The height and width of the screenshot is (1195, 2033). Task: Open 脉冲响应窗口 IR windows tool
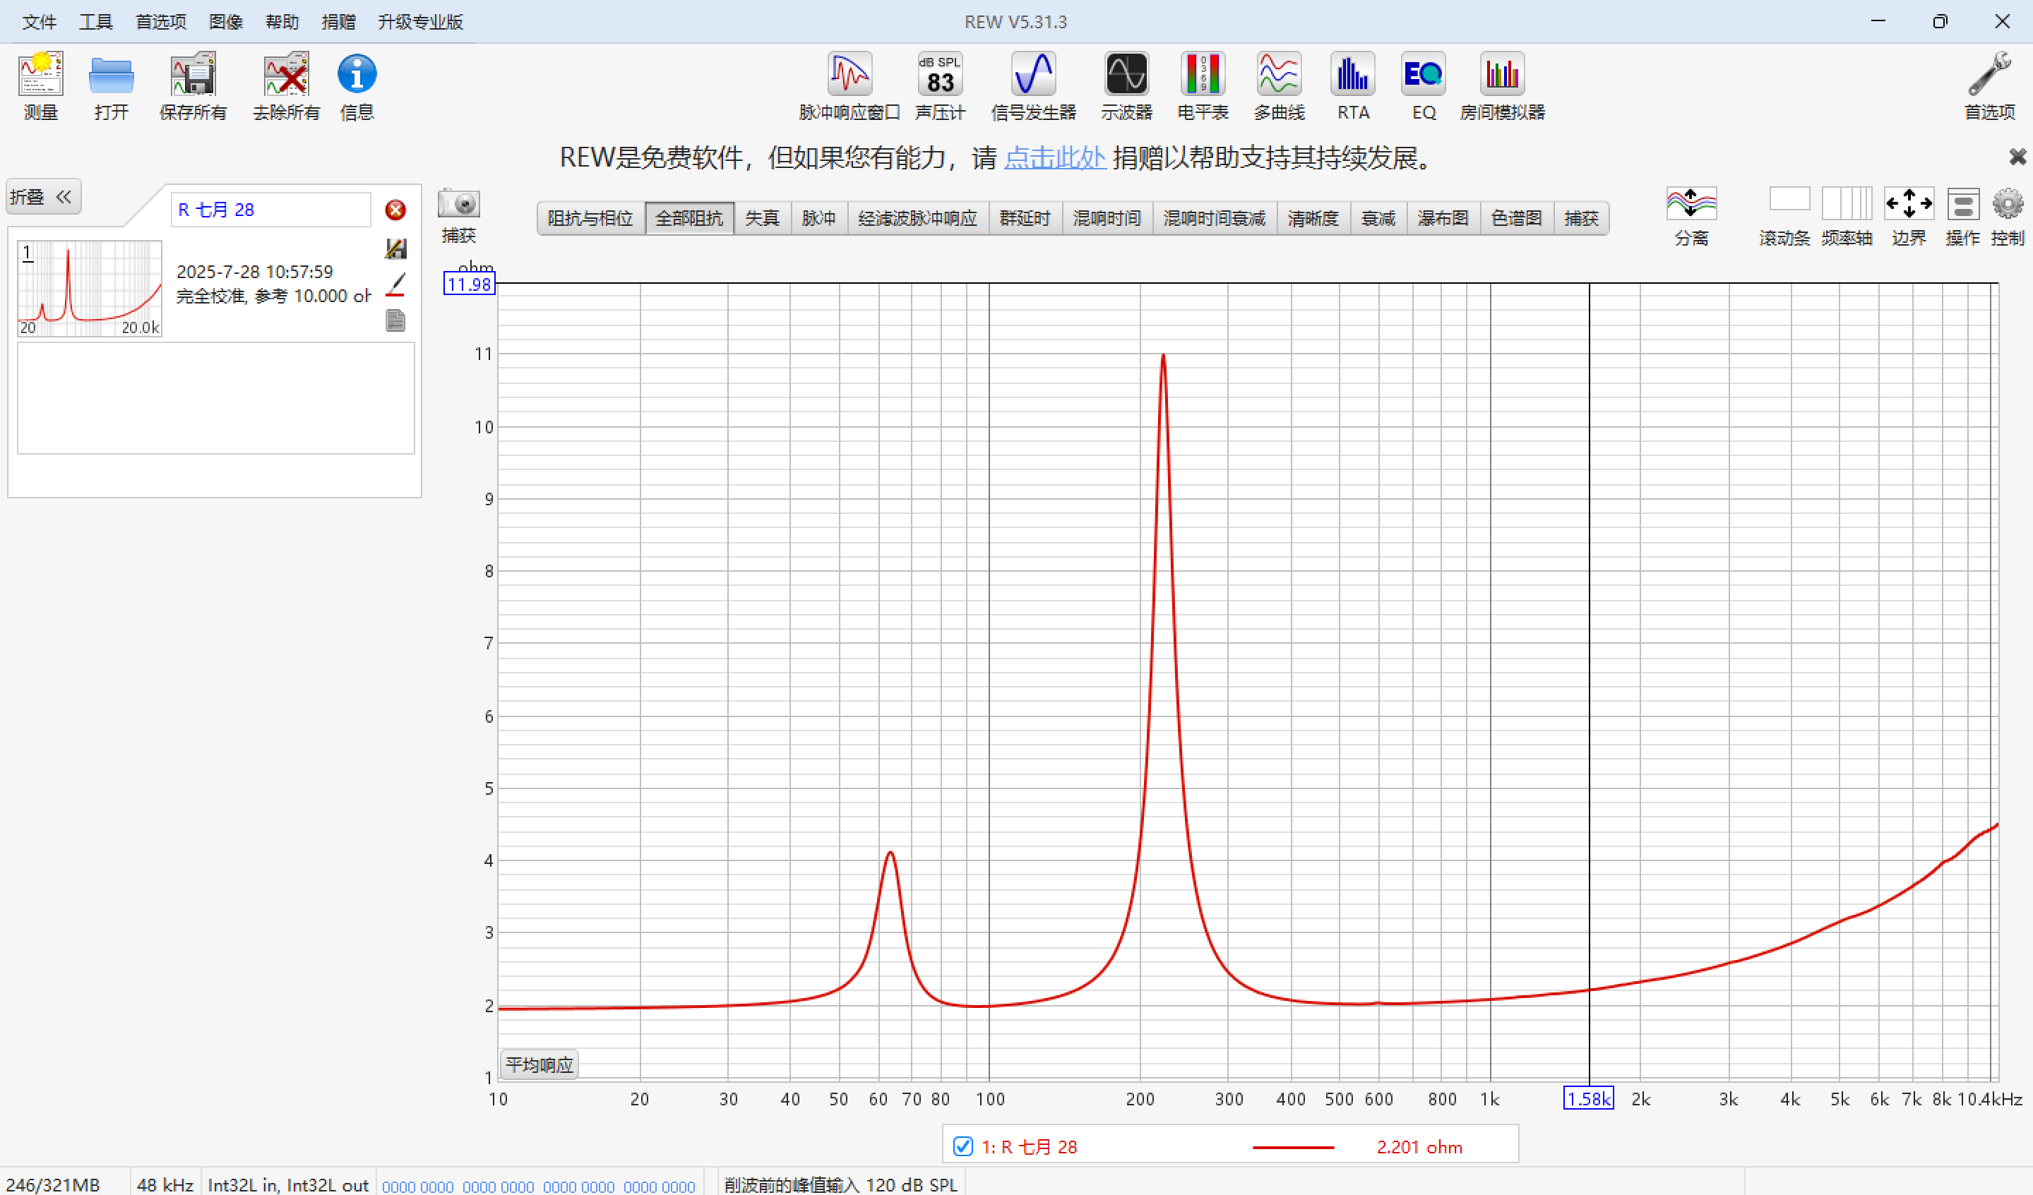(849, 74)
